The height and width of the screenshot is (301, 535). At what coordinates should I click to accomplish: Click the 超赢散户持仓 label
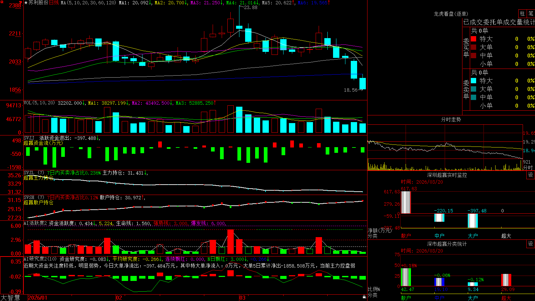[38, 202]
